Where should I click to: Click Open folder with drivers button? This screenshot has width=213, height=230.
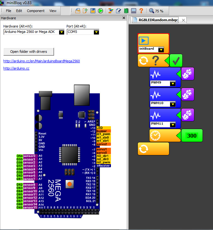(x=29, y=52)
